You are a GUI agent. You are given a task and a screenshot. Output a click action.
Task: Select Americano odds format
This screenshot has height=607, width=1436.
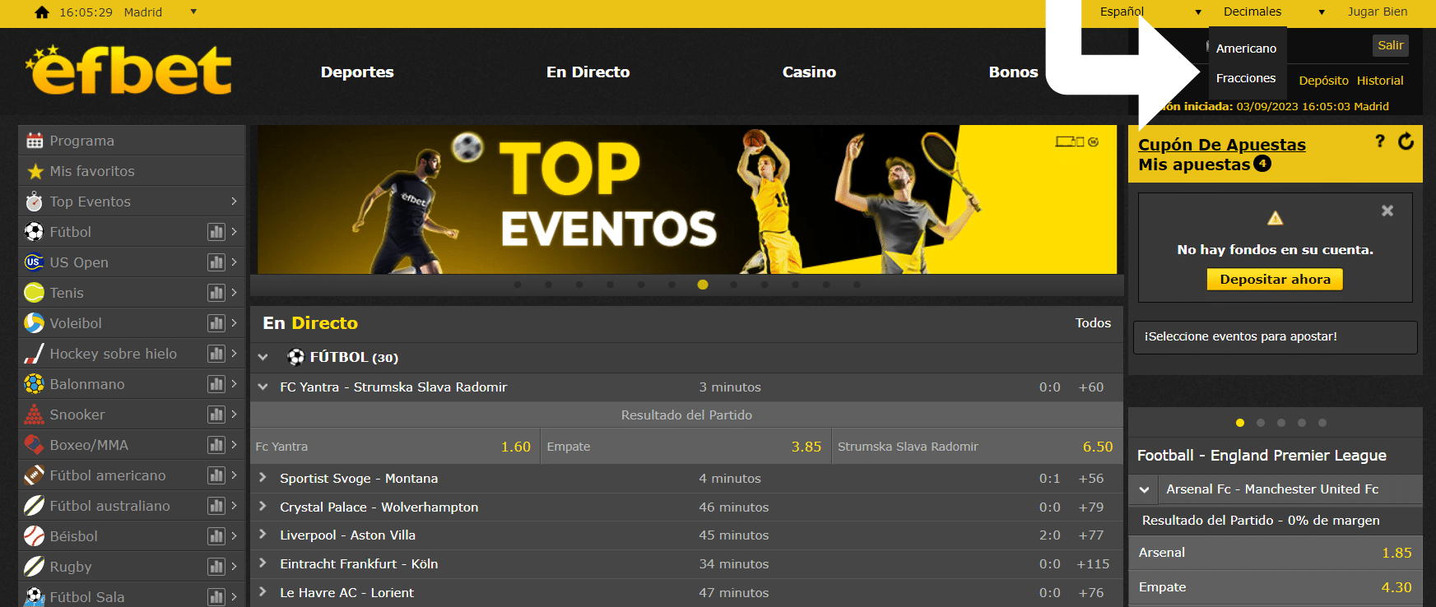click(x=1246, y=49)
